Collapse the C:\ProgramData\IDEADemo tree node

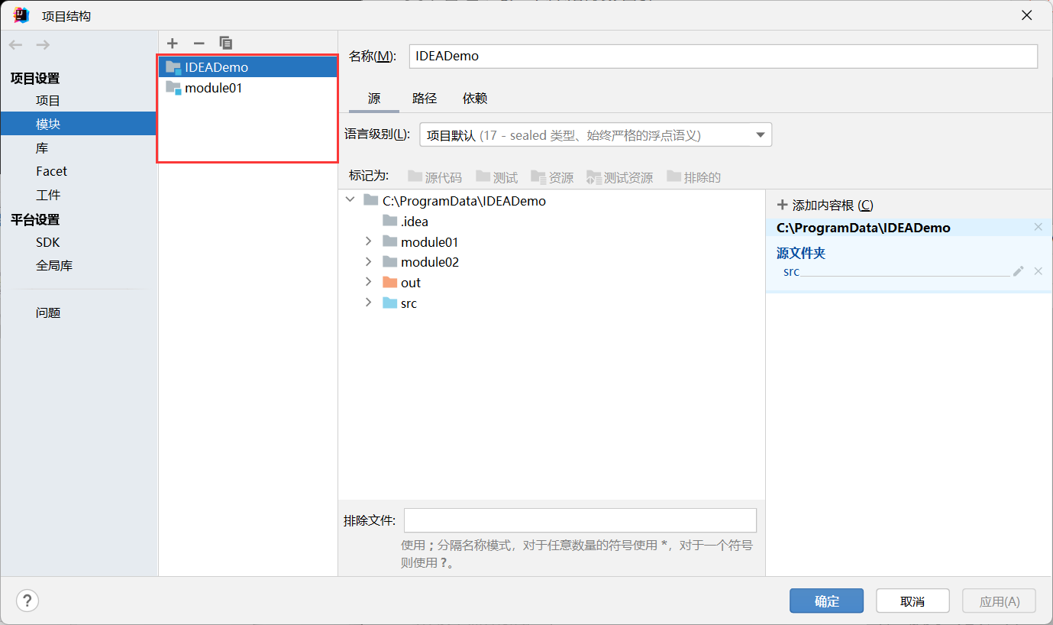point(350,200)
